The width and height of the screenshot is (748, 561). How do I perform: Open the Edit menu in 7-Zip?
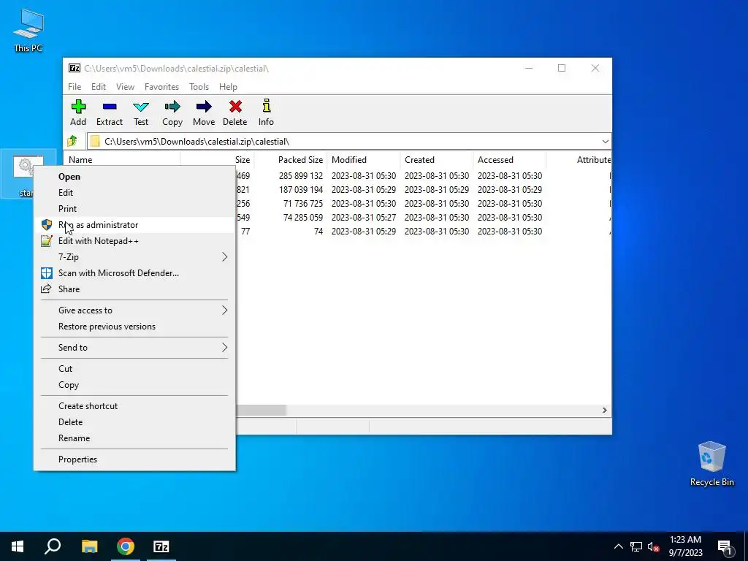point(99,87)
